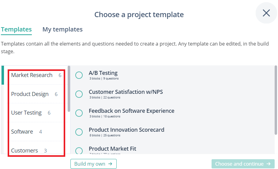Select the Market Research category
Image resolution: width=278 pixels, height=169 pixels.
click(x=36, y=75)
